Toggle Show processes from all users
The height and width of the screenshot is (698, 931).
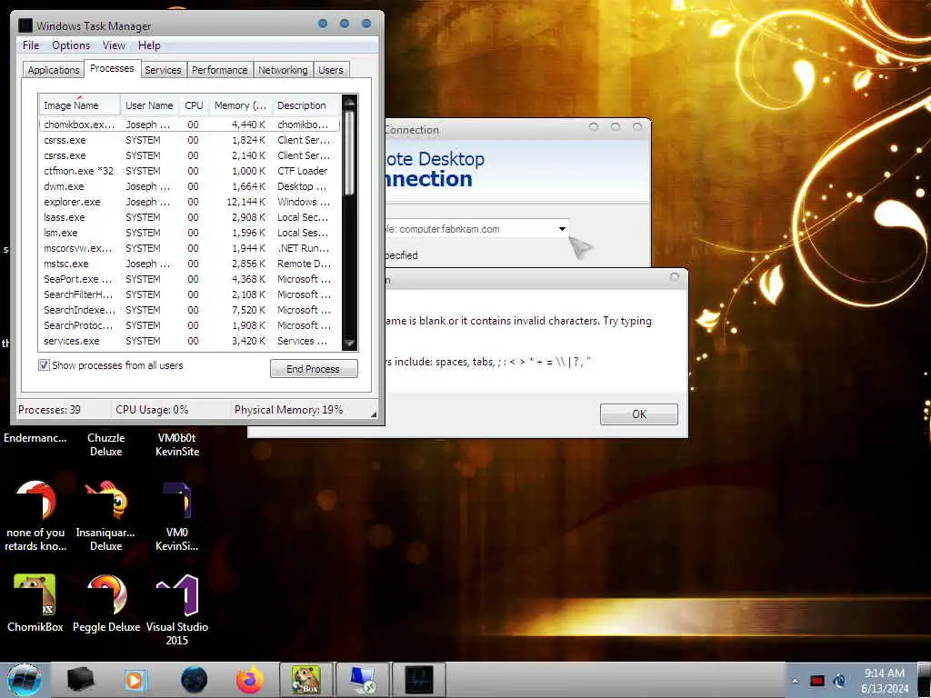(44, 365)
